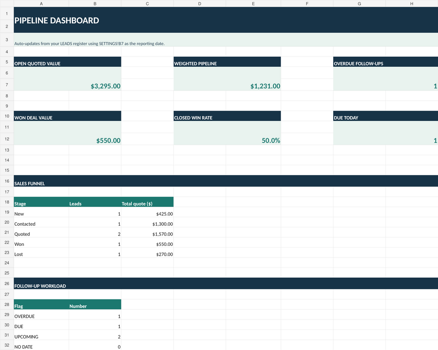The width and height of the screenshot is (438, 350).
Task: Select column G header
Action: 359,3
